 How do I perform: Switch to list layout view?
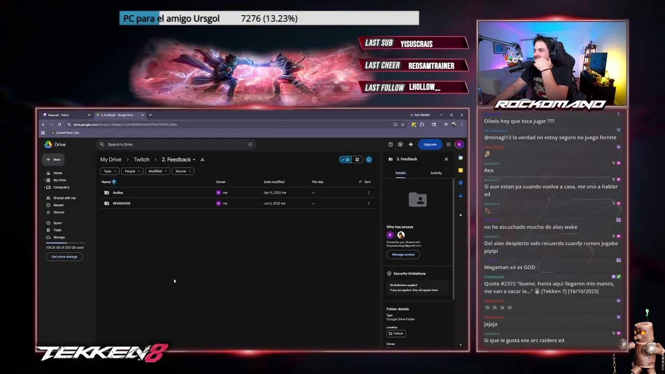pyautogui.click(x=345, y=159)
